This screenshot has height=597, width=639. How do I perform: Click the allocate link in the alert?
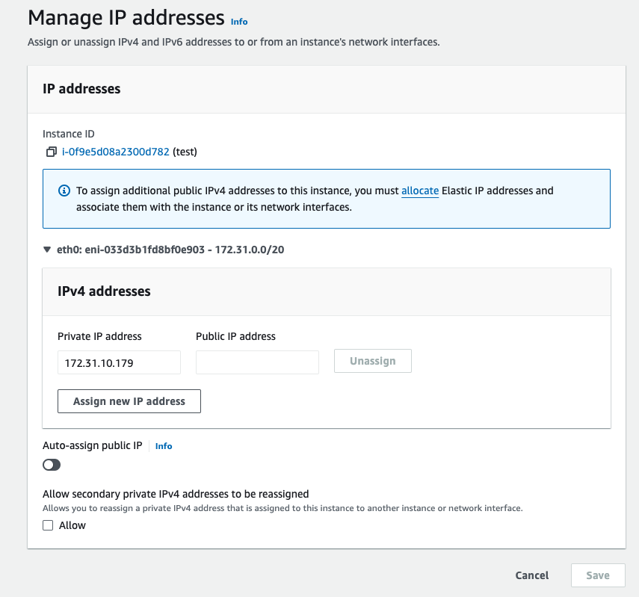coord(419,191)
